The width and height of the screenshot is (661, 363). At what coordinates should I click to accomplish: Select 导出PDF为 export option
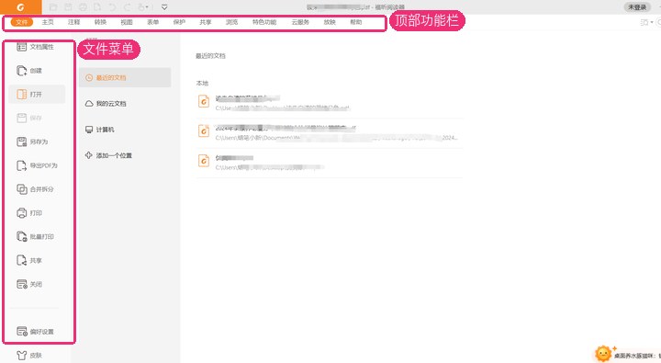(37, 165)
